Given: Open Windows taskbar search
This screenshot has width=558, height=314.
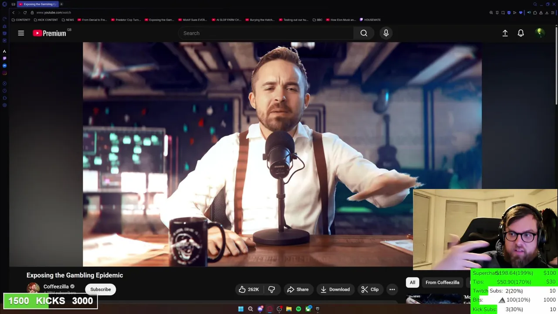Looking at the screenshot, I should coord(250,309).
